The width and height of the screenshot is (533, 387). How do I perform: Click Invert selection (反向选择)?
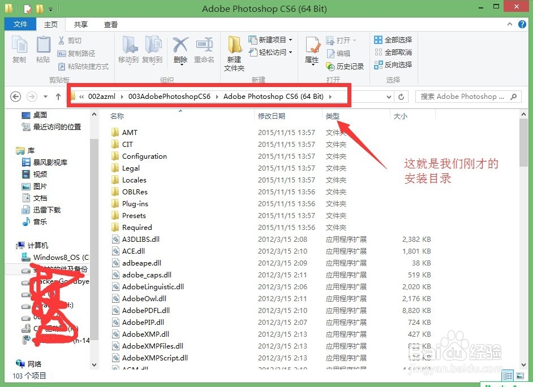(x=393, y=64)
